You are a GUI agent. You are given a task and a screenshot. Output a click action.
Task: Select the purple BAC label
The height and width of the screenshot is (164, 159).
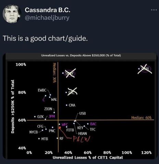pyautogui.click(x=93, y=124)
